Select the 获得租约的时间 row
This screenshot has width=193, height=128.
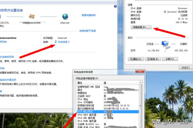pos(108,106)
